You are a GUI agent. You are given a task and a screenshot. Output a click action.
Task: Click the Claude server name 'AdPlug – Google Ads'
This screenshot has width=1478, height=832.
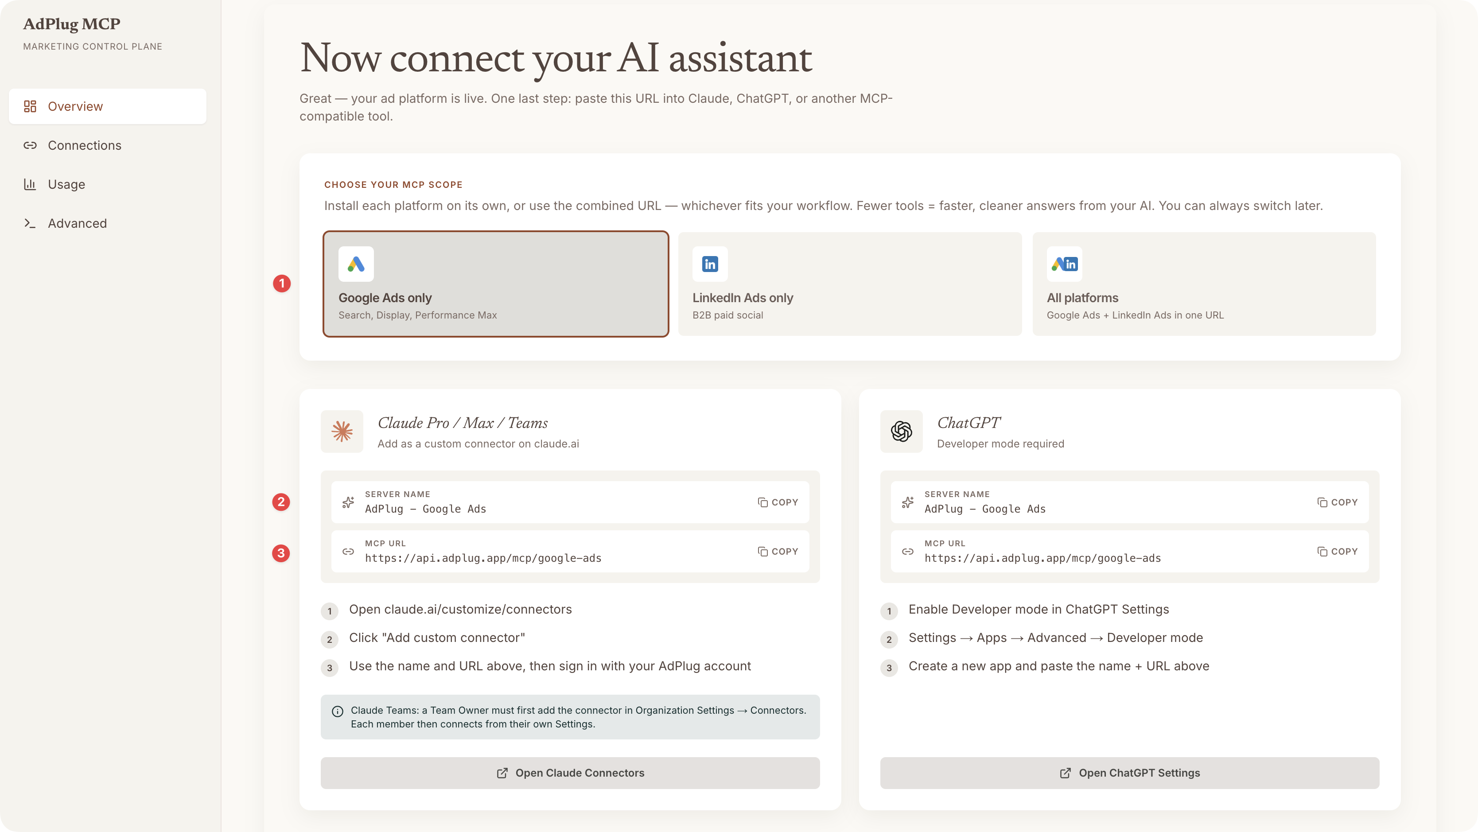coord(425,509)
